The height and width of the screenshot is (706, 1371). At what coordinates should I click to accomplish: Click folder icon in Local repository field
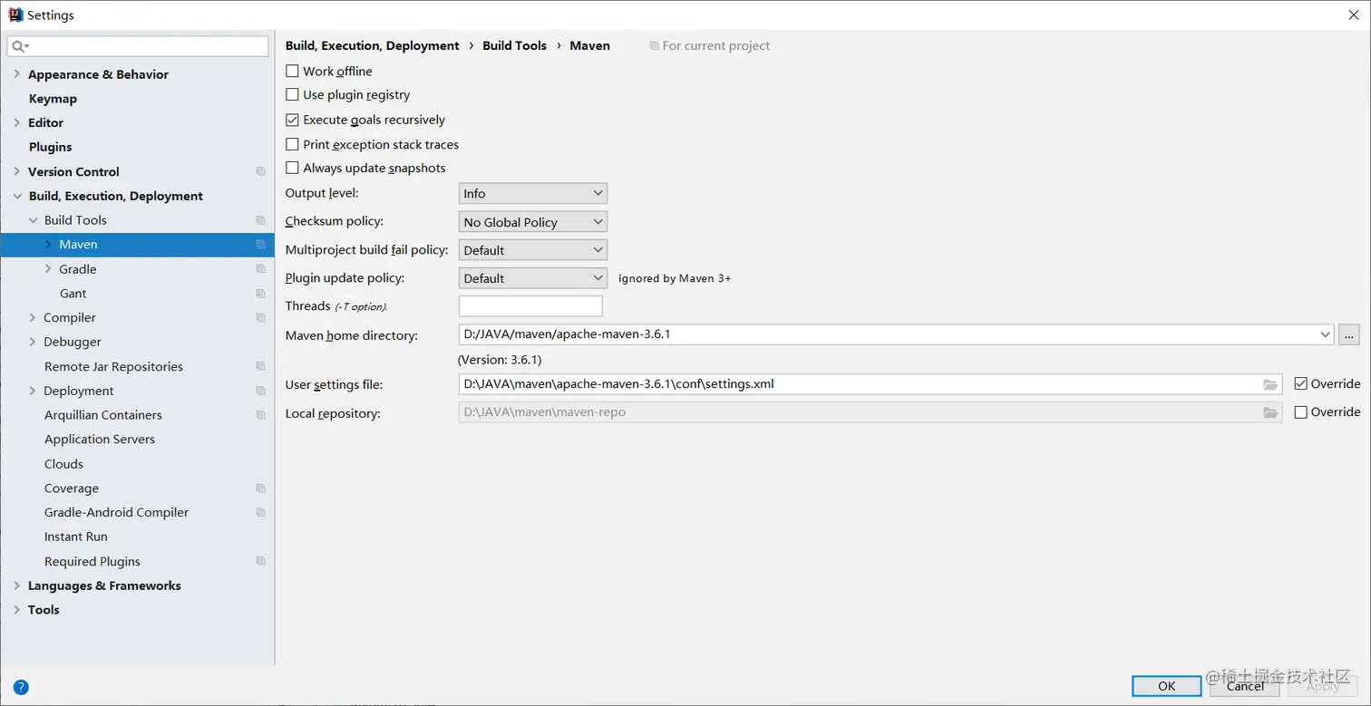(x=1270, y=412)
